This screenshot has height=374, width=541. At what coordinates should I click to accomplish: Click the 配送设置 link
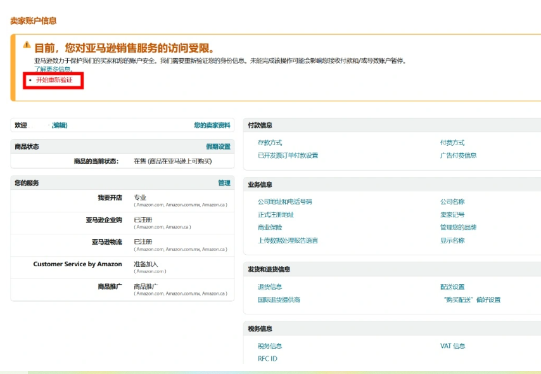[452, 287]
